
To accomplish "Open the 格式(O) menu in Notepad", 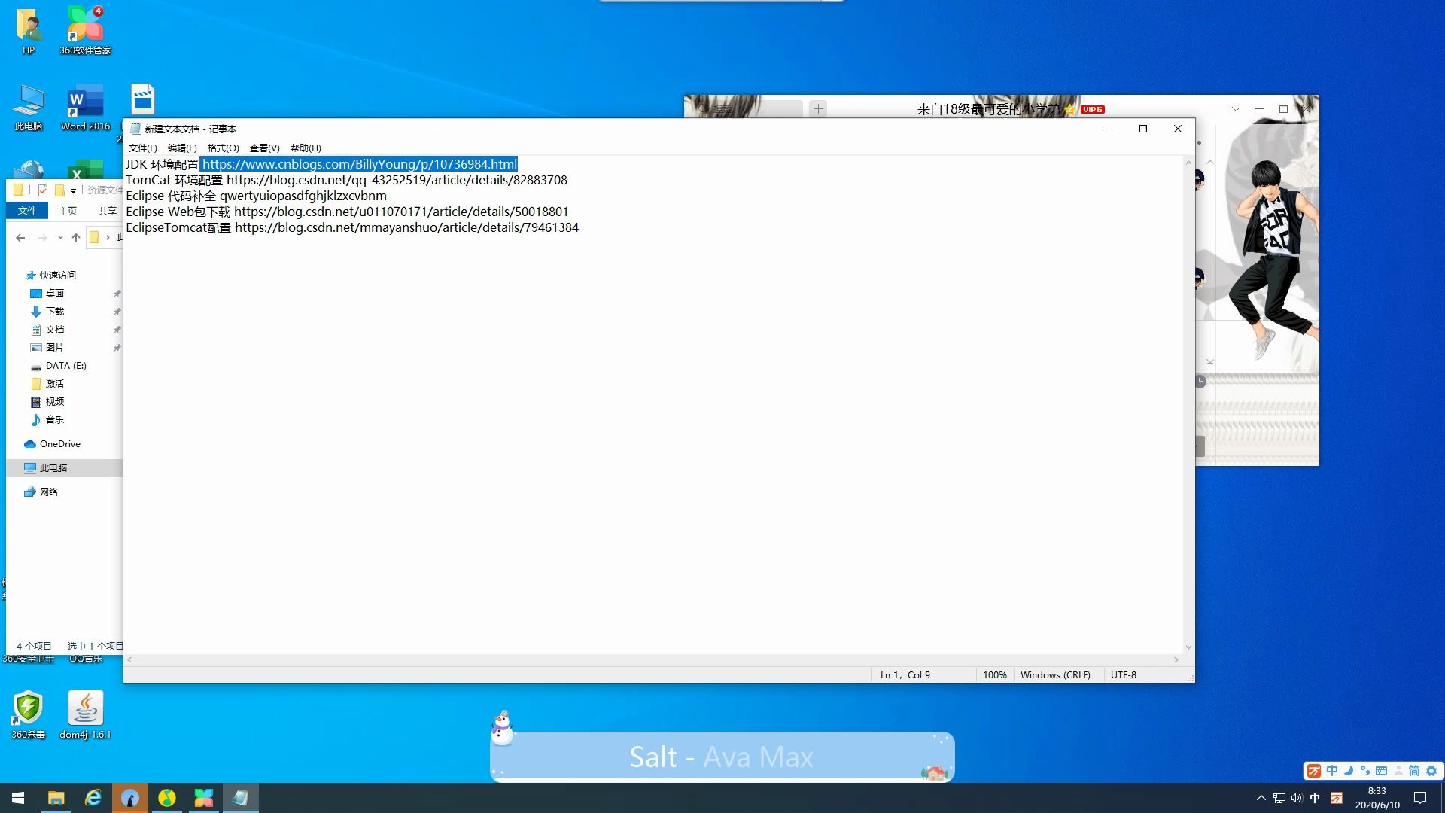I will 223,148.
